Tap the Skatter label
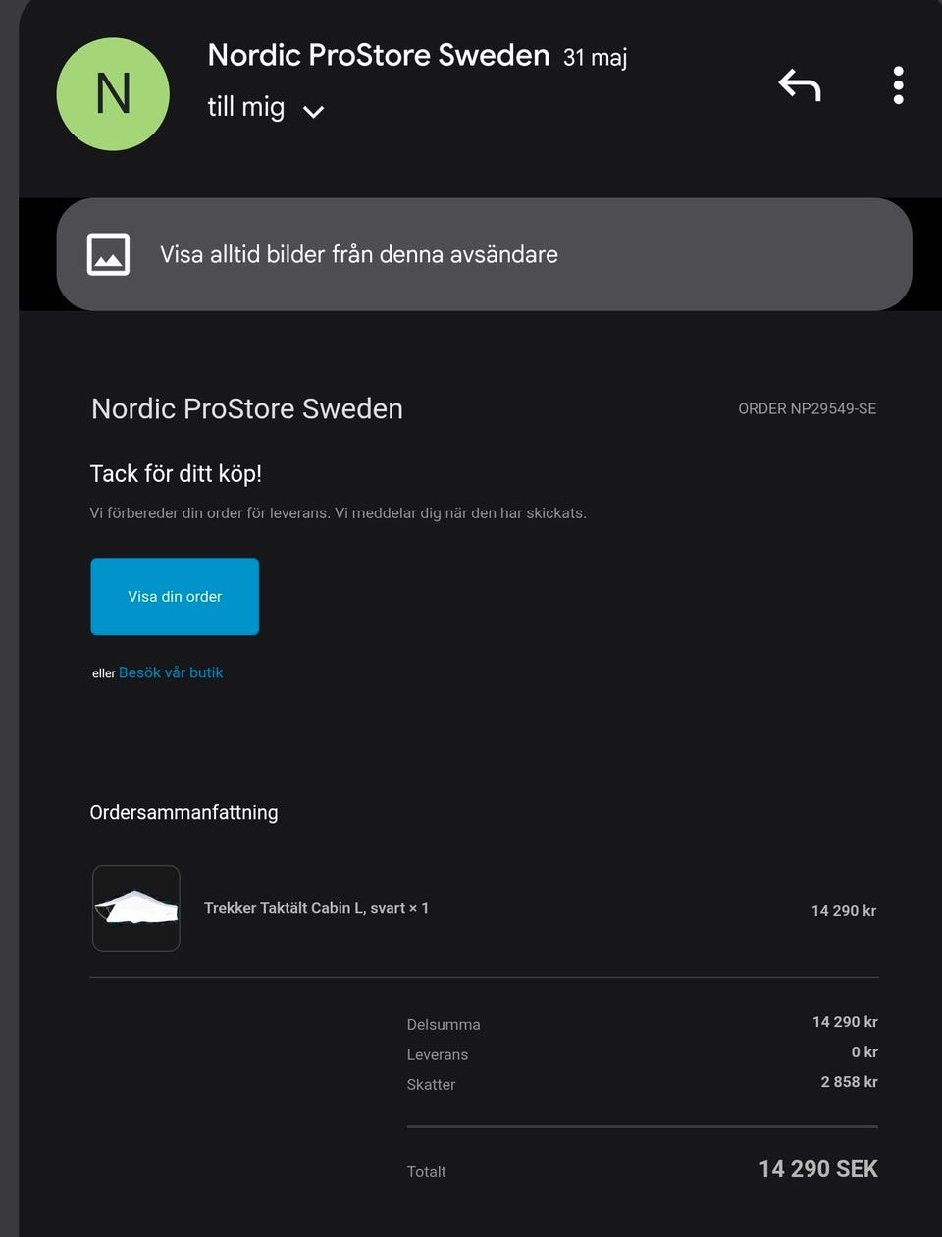The width and height of the screenshot is (942, 1237). [431, 1084]
